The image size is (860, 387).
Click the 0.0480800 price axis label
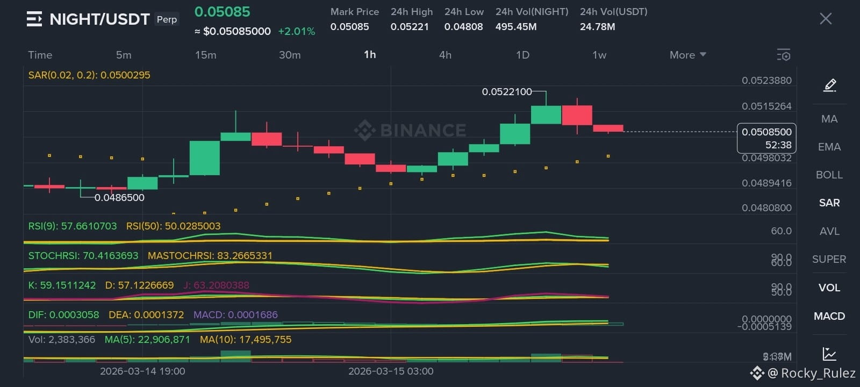(766, 207)
